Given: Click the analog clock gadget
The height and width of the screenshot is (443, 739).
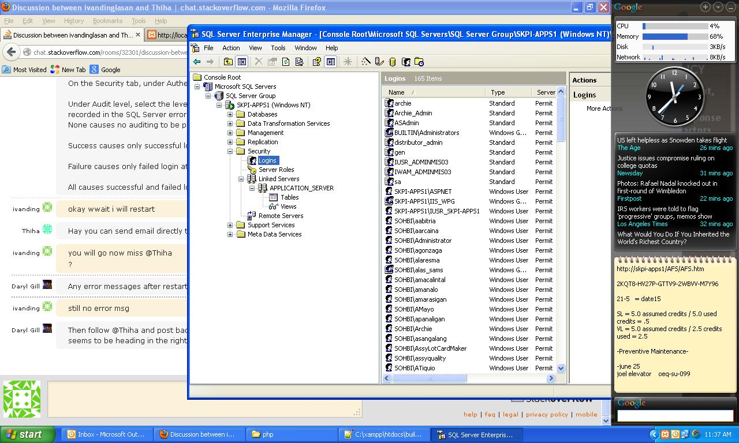Looking at the screenshot, I should click(x=674, y=96).
